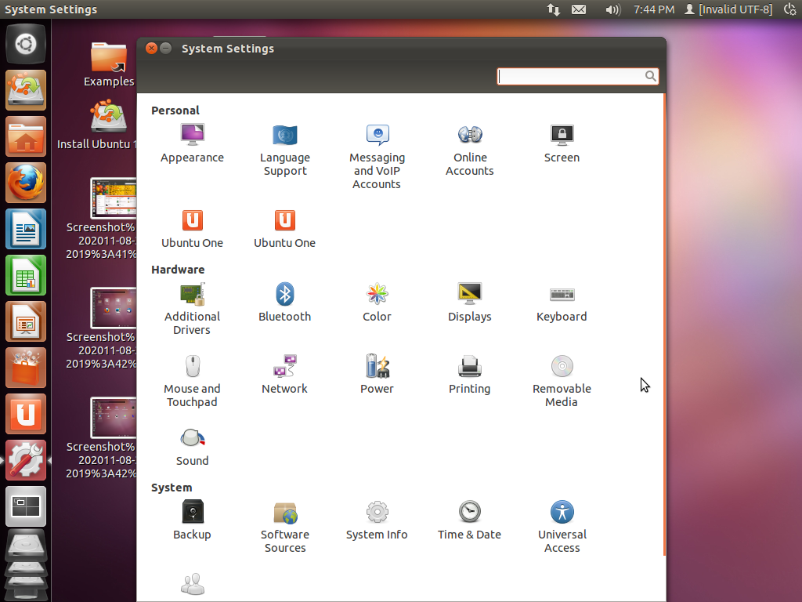802x602 pixels.
Task: Open the second Ubuntu One icon
Action: pos(285,229)
